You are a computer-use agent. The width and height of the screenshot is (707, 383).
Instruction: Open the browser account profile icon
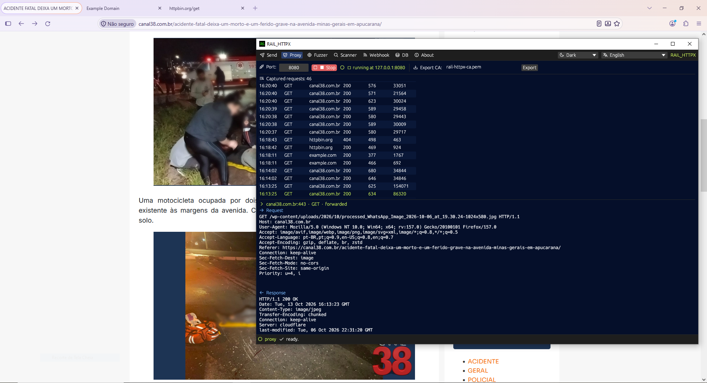[x=672, y=24]
